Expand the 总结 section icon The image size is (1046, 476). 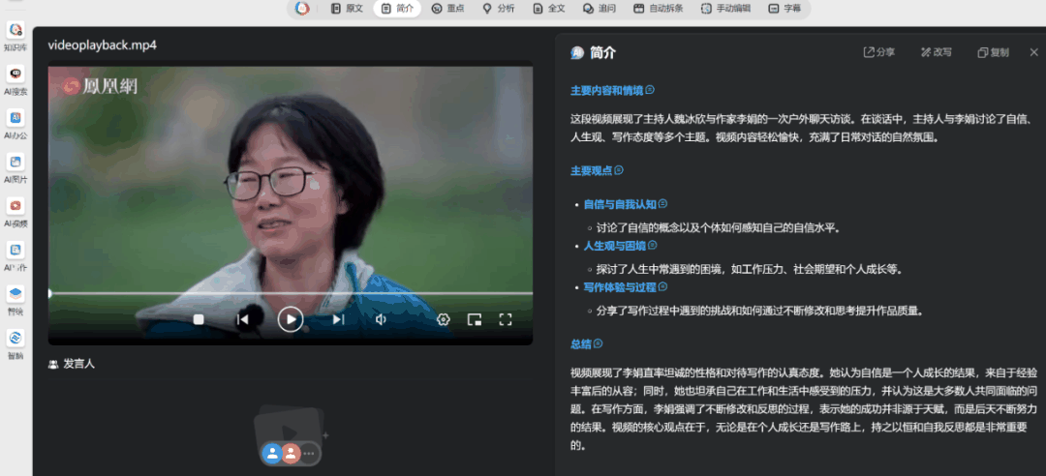[598, 343]
